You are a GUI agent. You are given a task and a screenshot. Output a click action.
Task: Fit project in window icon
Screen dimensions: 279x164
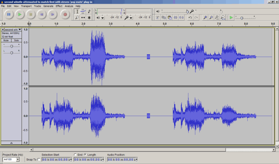pos(223,17)
